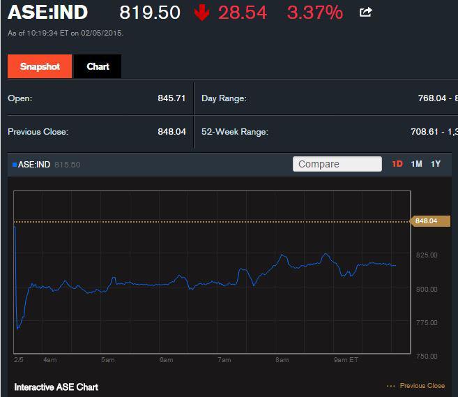Click the 775.00 y-axis label
Screen dimensions: 458x397
coord(427,323)
